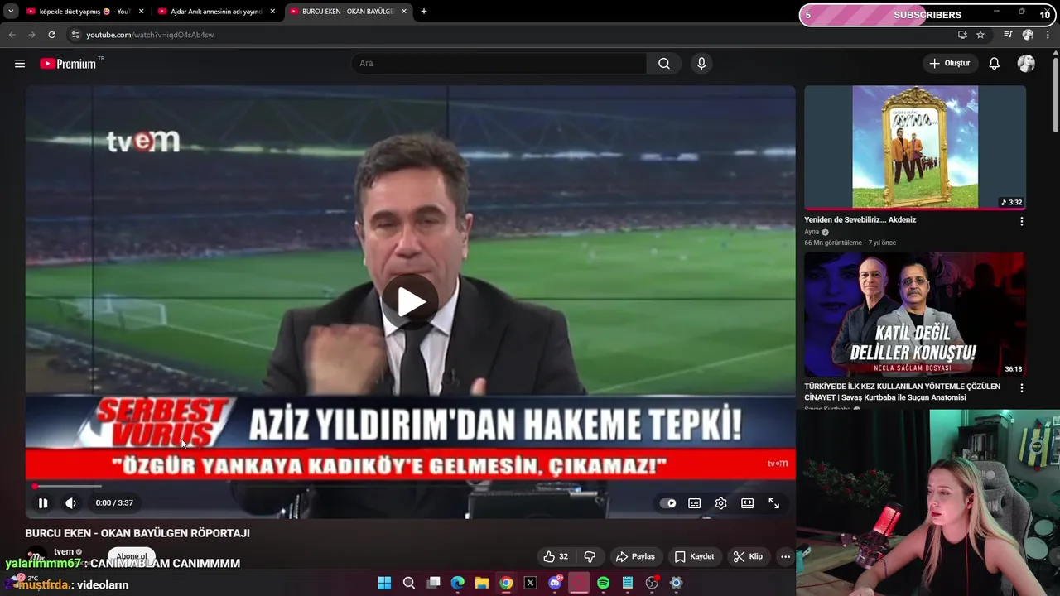Screen dimensions: 1060x596
Task: Mute the video volume speaker icon
Action: click(70, 503)
